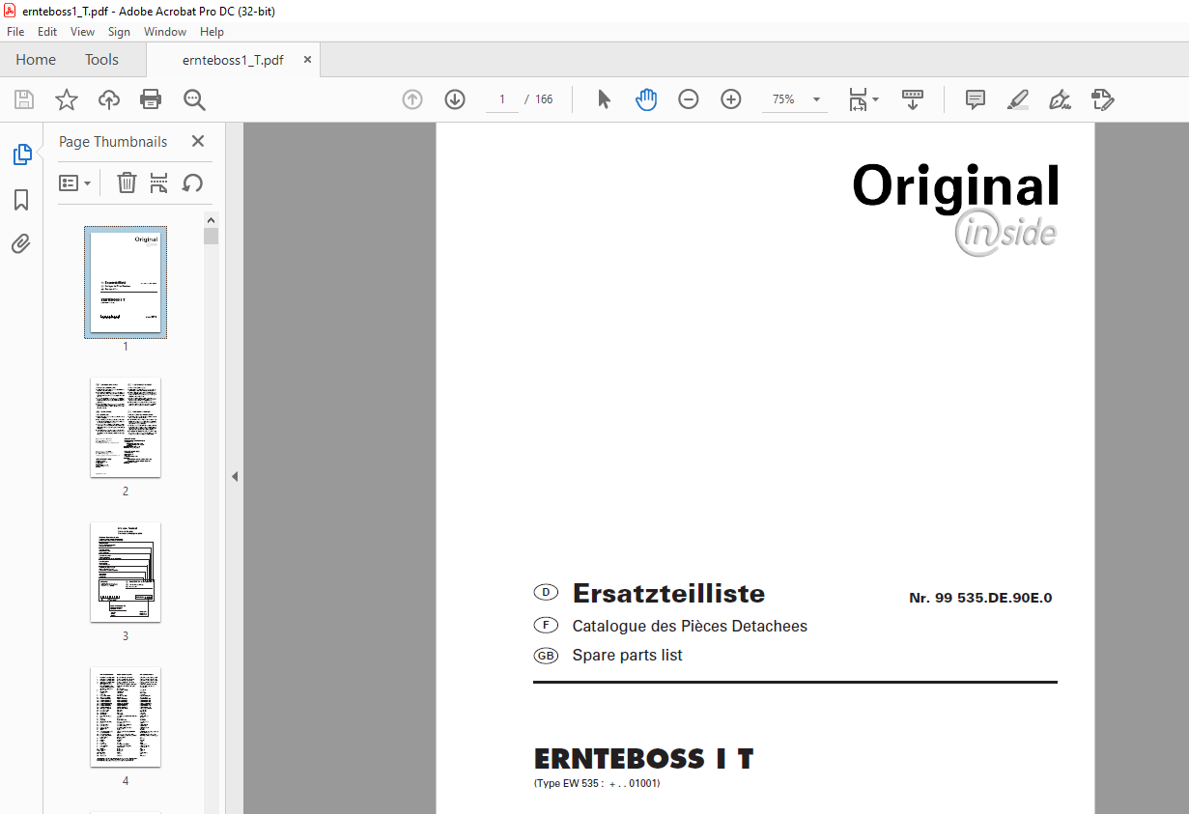The width and height of the screenshot is (1189, 814).
Task: Open the View menu
Action: pos(82,32)
